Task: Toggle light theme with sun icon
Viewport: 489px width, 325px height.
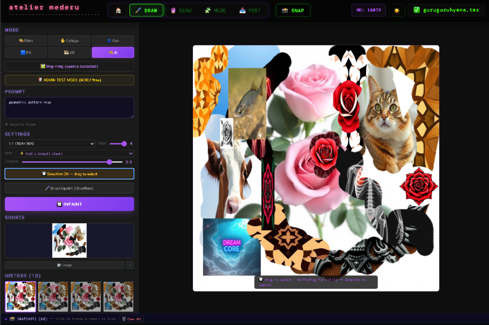Action: click(397, 10)
